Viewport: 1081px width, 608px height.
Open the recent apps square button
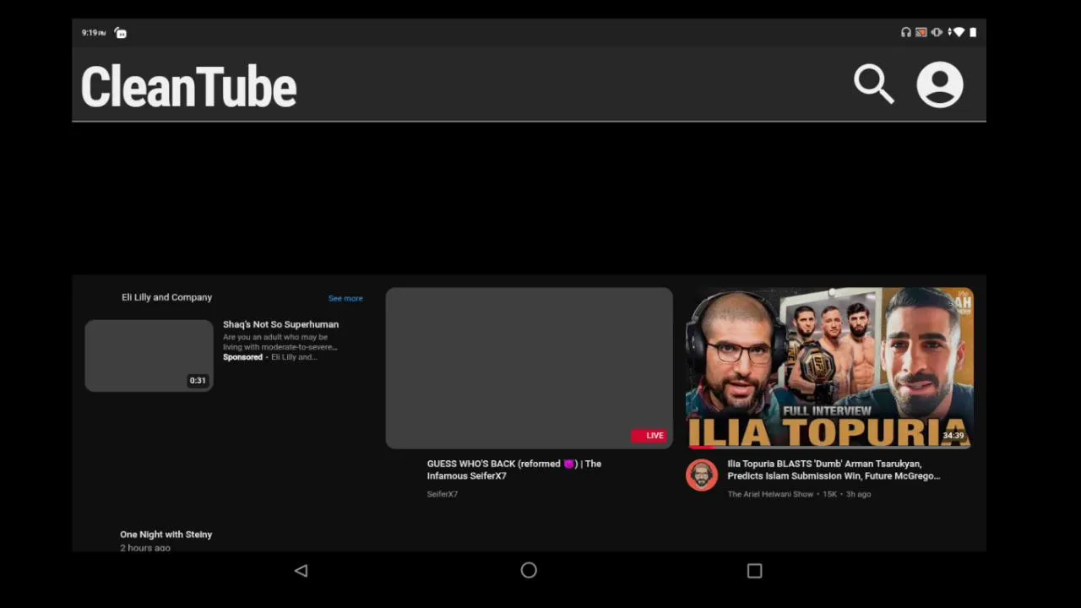pos(755,571)
